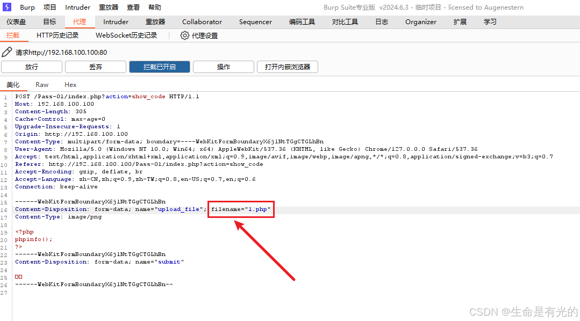Click the phpinfo(); code line

pos(34,239)
